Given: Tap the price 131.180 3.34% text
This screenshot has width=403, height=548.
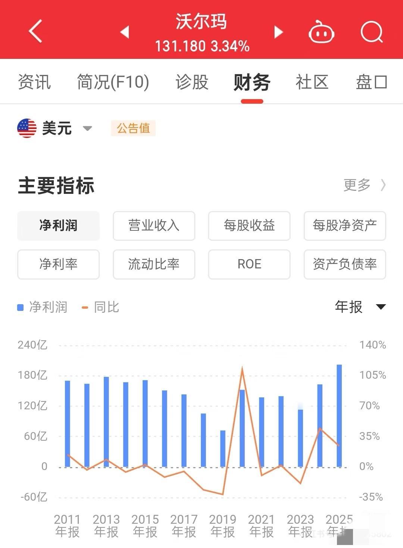Looking at the screenshot, I should click(202, 46).
